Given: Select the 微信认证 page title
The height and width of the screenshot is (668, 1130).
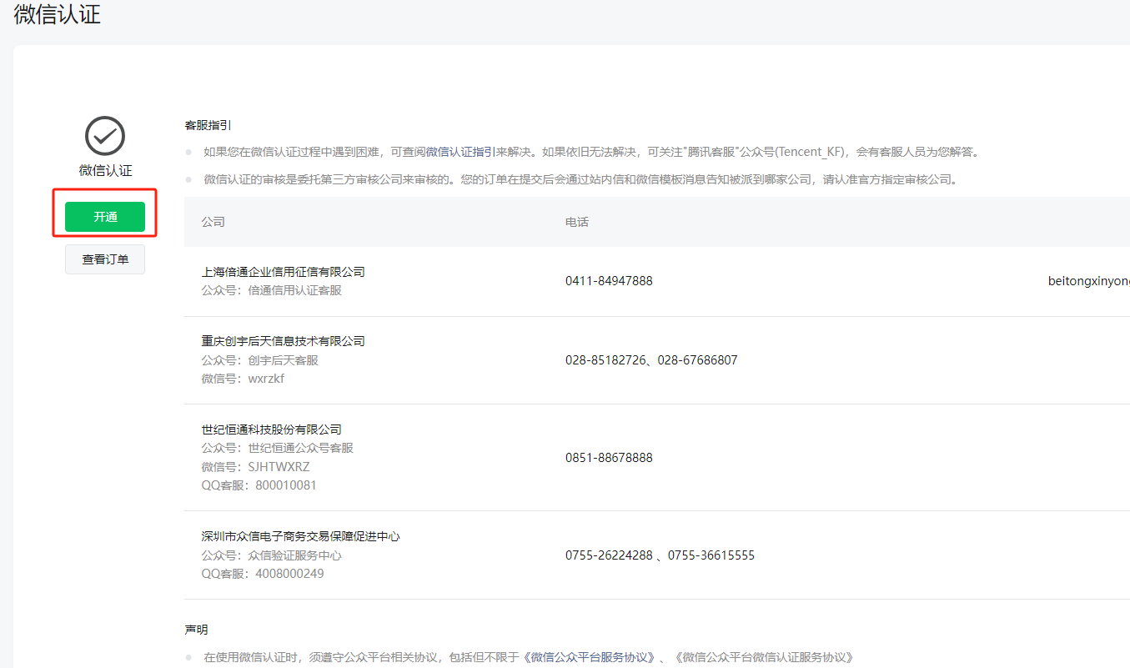Looking at the screenshot, I should tap(58, 14).
